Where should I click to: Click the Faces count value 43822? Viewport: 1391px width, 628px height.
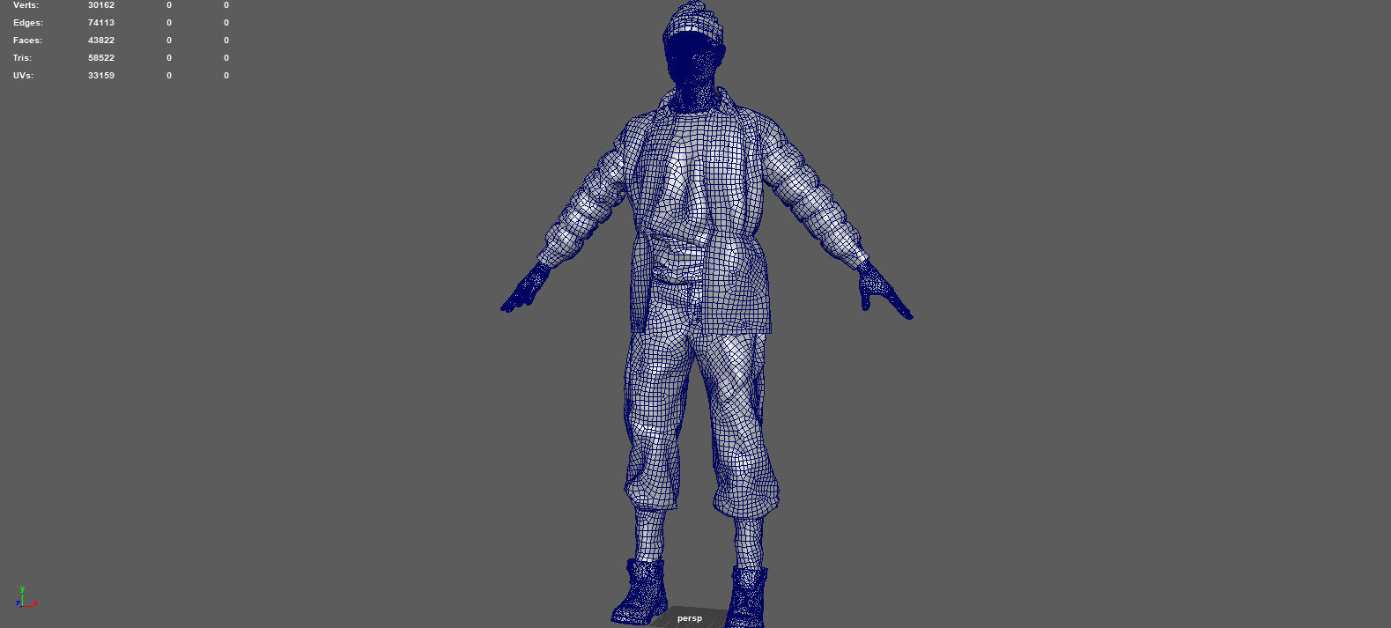point(101,41)
